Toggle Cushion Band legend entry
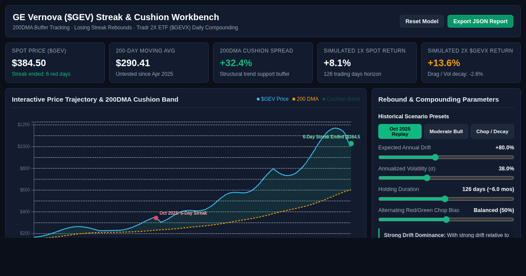Screen dimensions: 526x276 (x=341, y=99)
